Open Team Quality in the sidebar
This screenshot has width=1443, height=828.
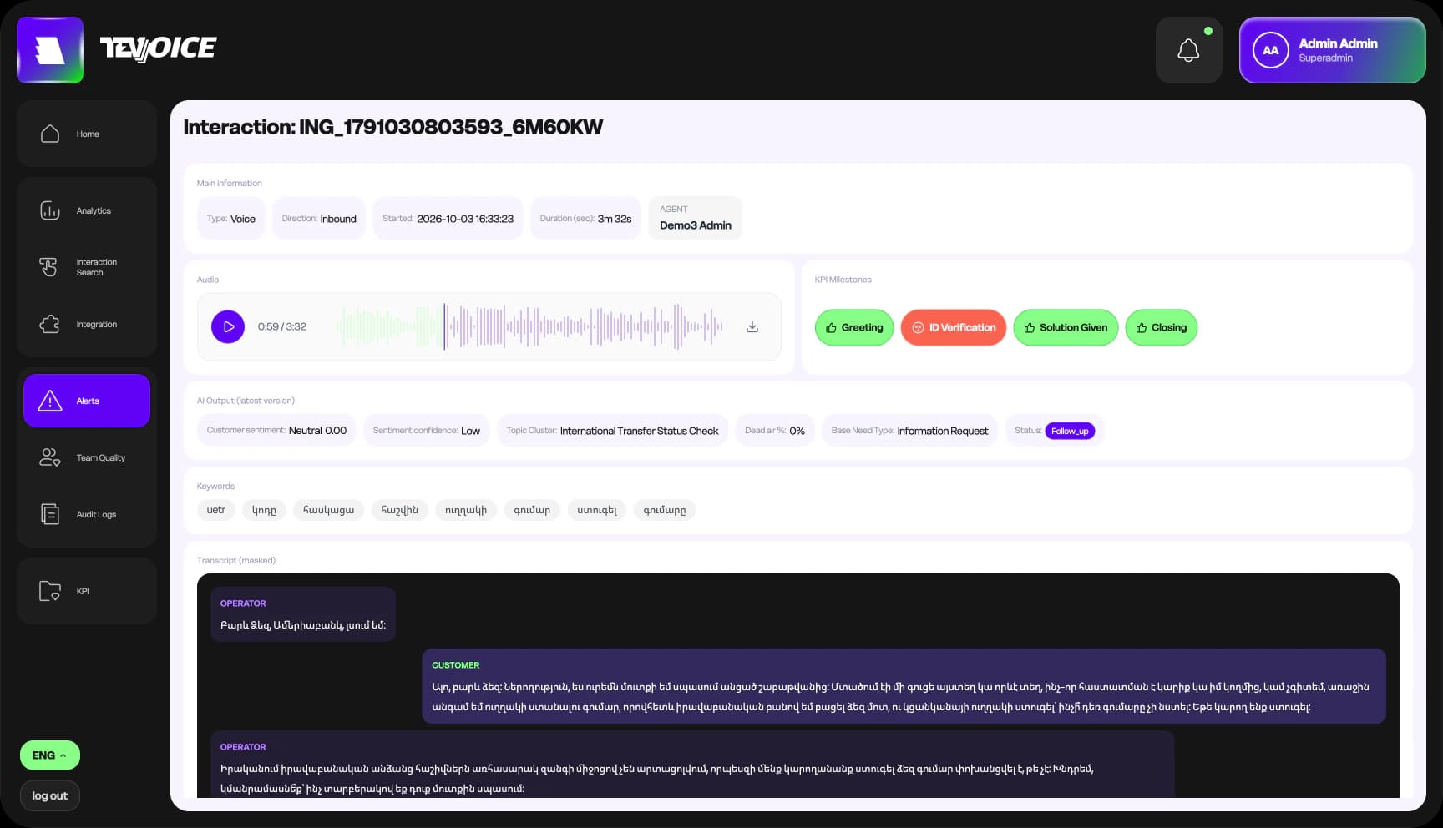point(87,457)
